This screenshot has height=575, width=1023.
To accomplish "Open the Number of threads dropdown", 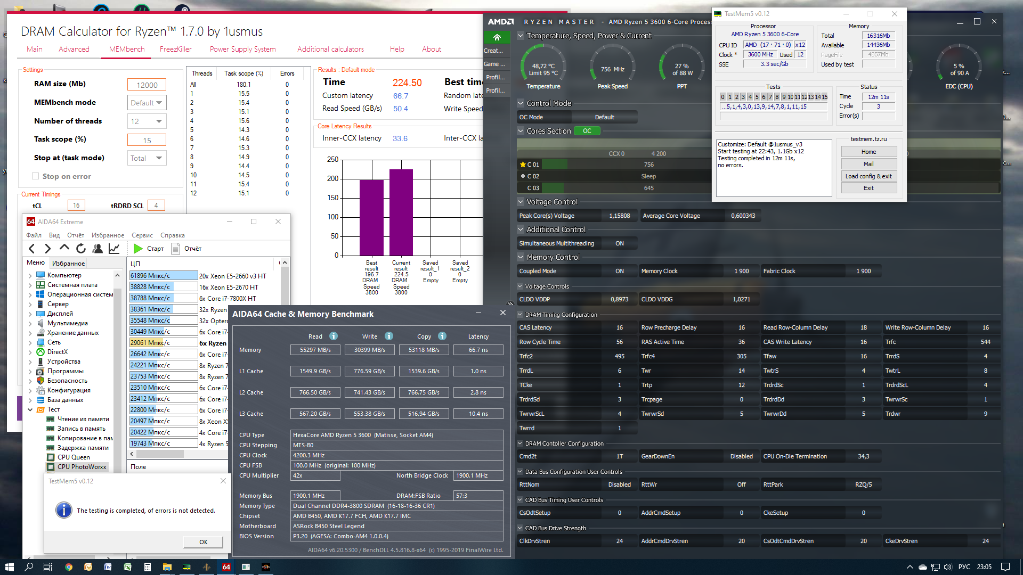I will (147, 121).
